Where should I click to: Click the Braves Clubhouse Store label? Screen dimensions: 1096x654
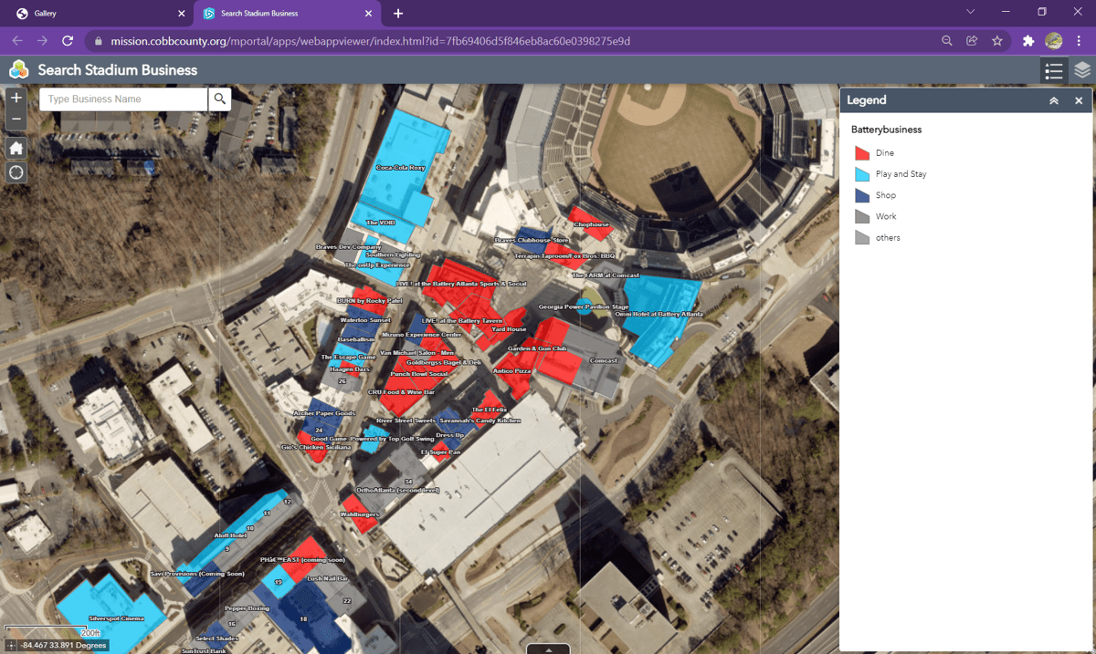point(531,241)
